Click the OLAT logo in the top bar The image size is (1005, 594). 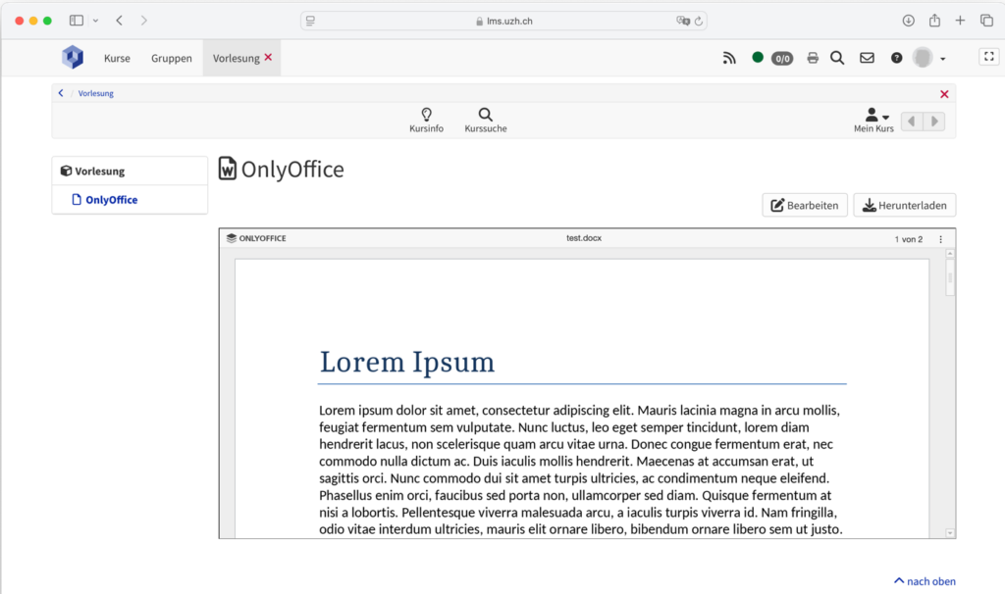pyautogui.click(x=72, y=57)
